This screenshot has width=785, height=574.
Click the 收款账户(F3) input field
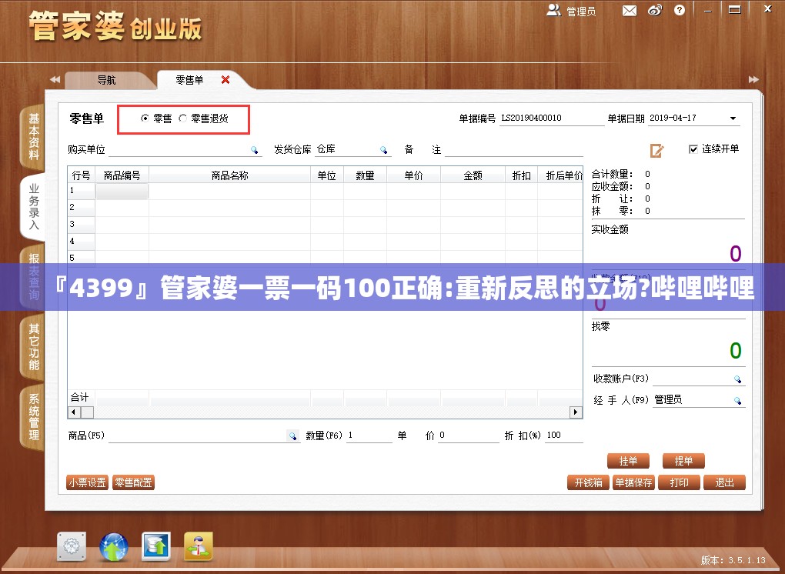(x=693, y=379)
